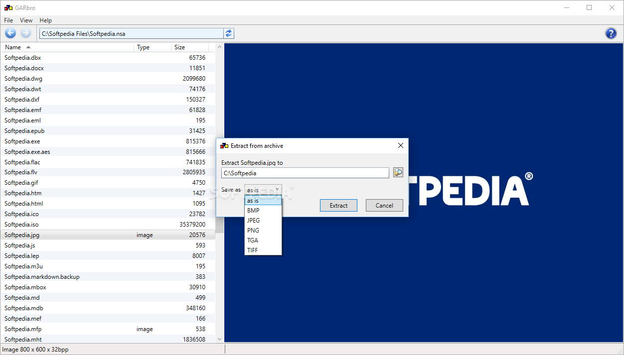The image size is (624, 355).
Task: Browse for destination folder icon in dialog
Action: [x=398, y=172]
